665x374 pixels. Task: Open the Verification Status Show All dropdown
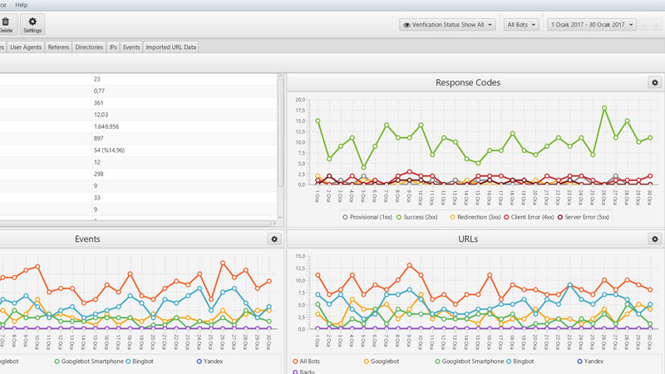(447, 25)
